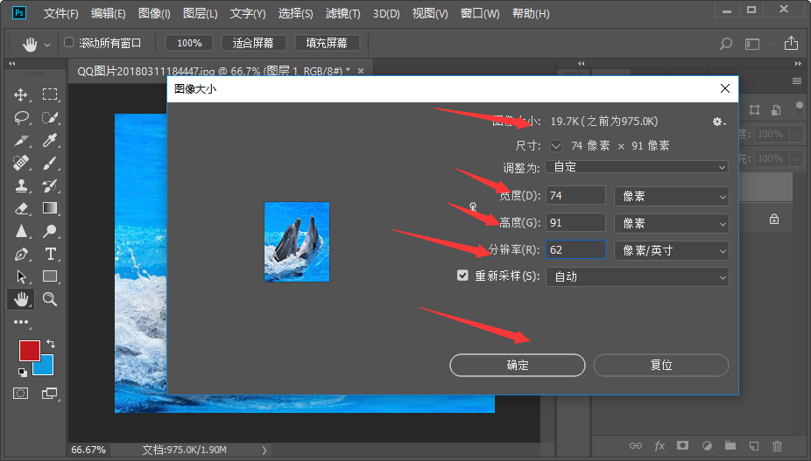
Task: Open the height unit dropdown
Action: click(672, 223)
